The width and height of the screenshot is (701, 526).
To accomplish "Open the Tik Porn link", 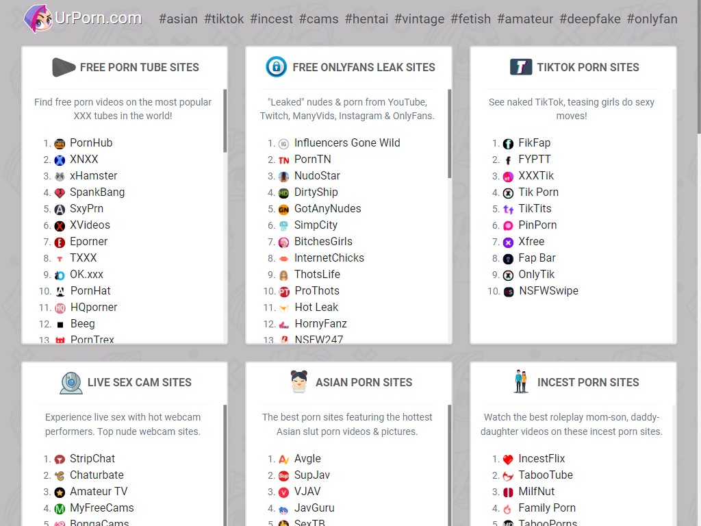I will coord(538,192).
